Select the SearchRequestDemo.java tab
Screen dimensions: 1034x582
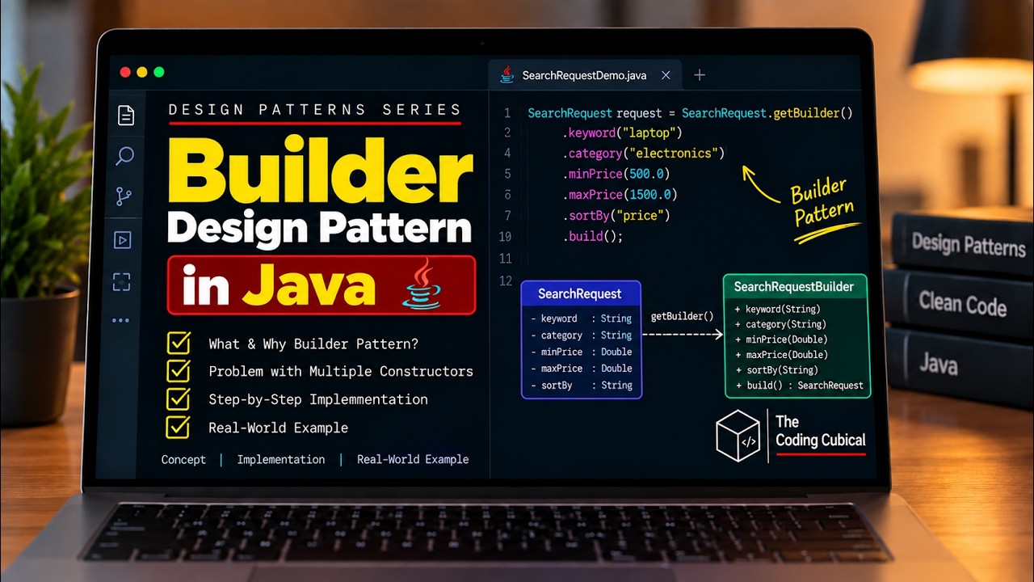(586, 75)
